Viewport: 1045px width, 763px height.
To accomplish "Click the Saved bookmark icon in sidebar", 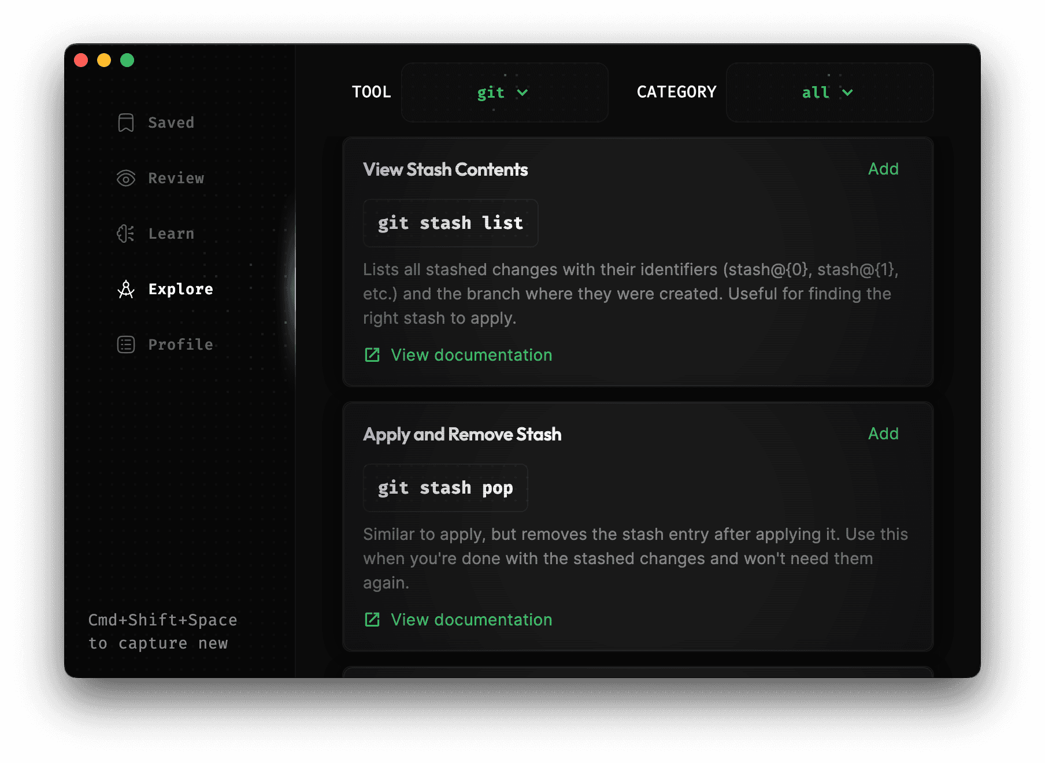I will 125,122.
